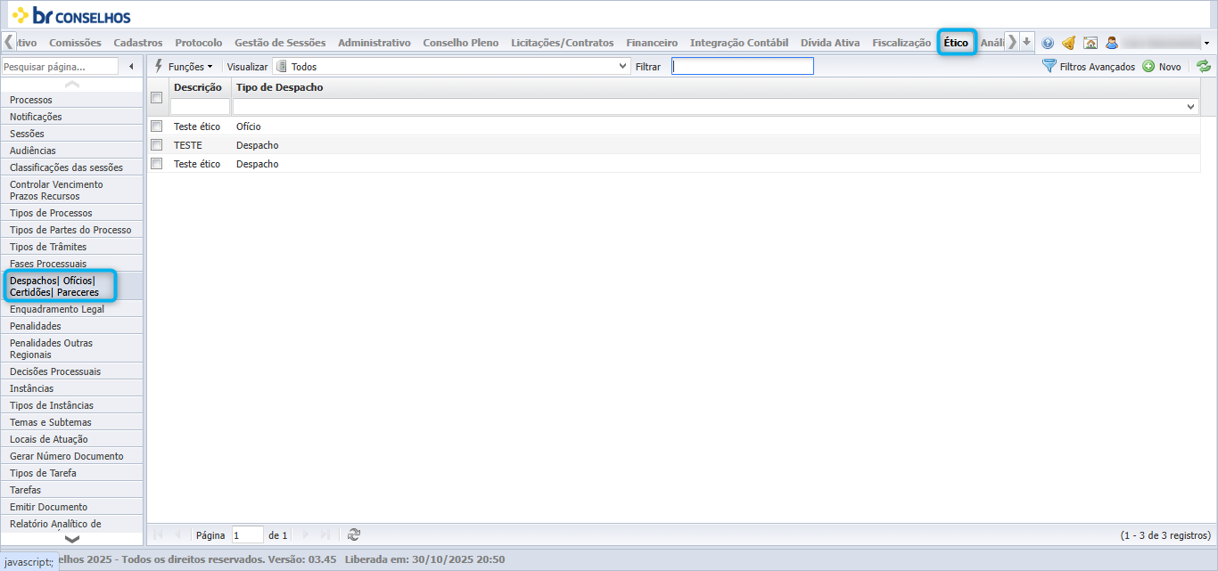The width and height of the screenshot is (1218, 571).
Task: Check the TESTE Despacho row checkbox
Action: 157,145
